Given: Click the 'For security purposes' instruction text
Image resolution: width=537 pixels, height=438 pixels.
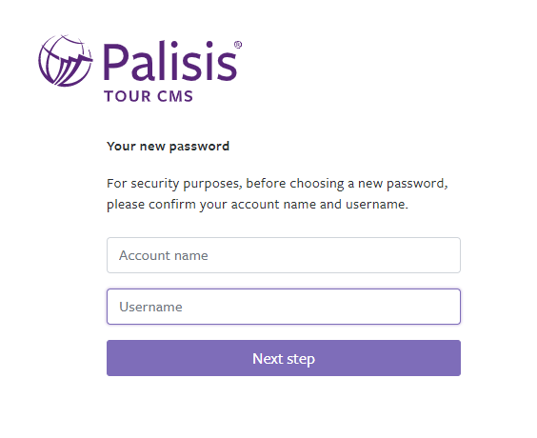Looking at the screenshot, I should (x=277, y=184).
